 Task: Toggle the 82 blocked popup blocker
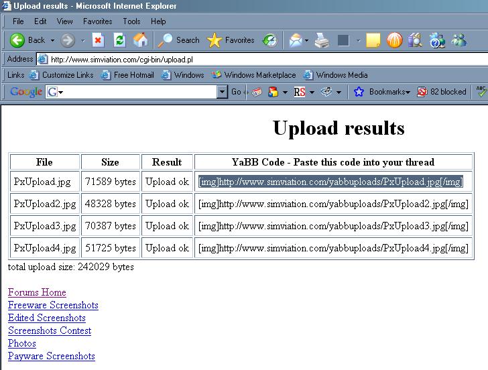[x=442, y=92]
